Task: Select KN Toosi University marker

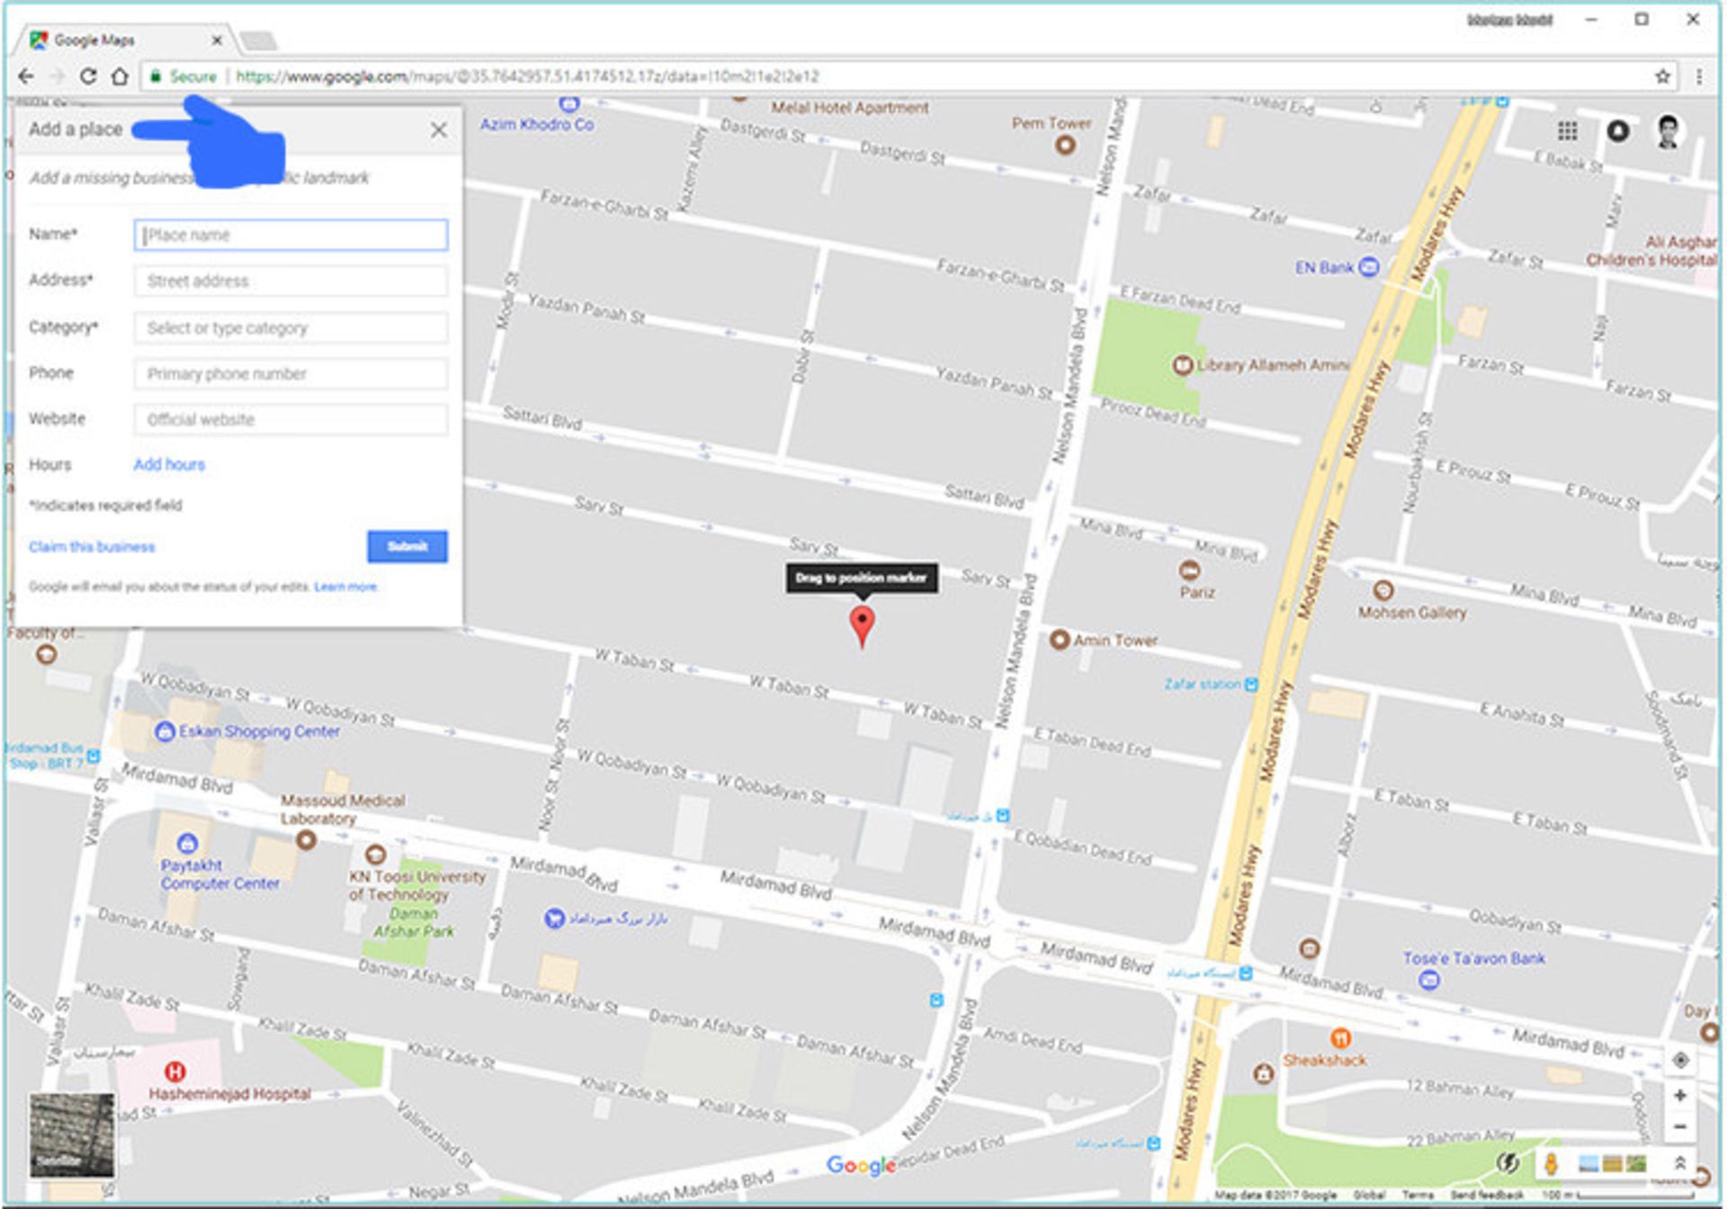Action: point(375,854)
